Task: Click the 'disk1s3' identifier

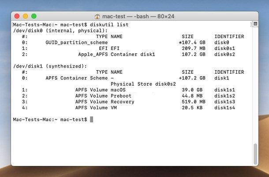Action: [224, 102]
